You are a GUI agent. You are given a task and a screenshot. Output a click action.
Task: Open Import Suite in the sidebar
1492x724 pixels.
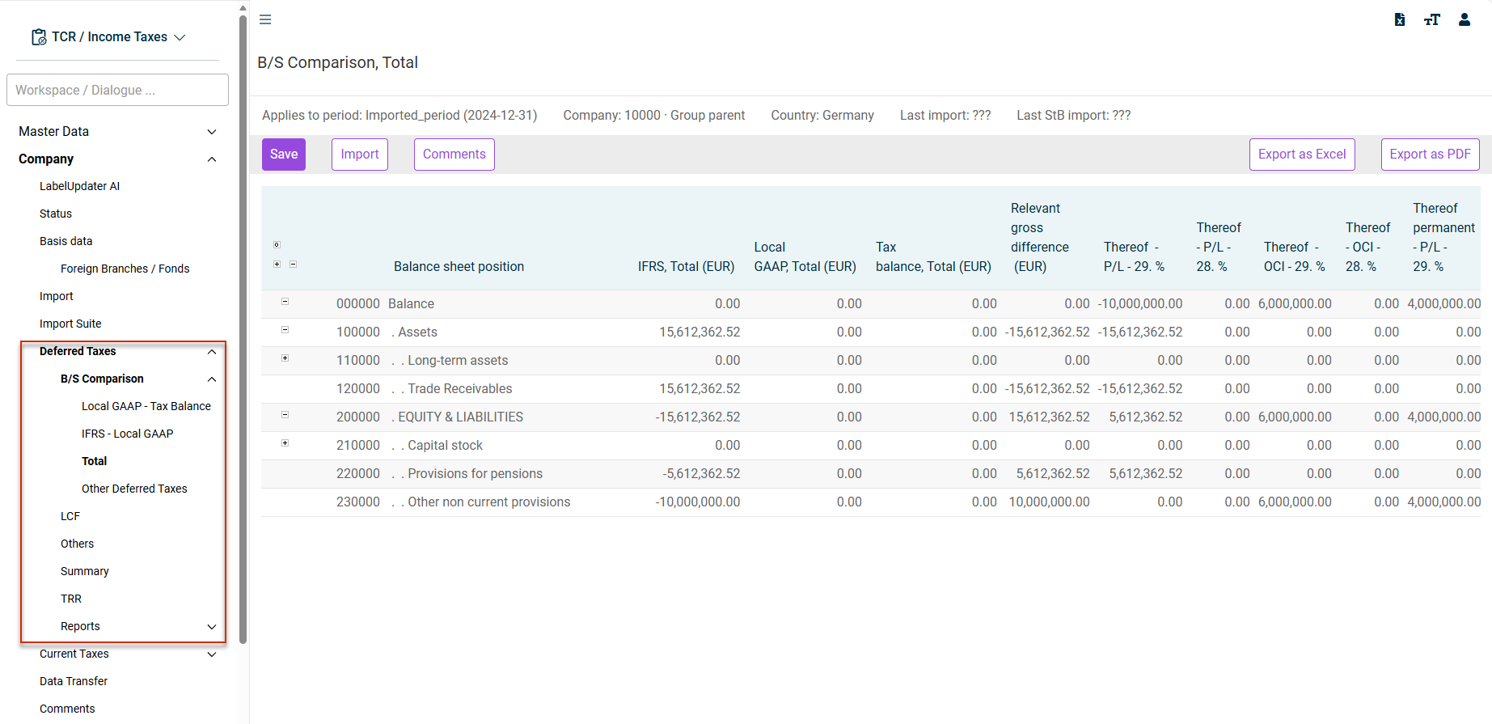[70, 324]
